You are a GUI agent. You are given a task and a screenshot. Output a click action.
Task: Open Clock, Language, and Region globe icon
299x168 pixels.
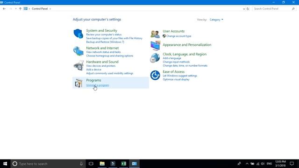[155, 58]
